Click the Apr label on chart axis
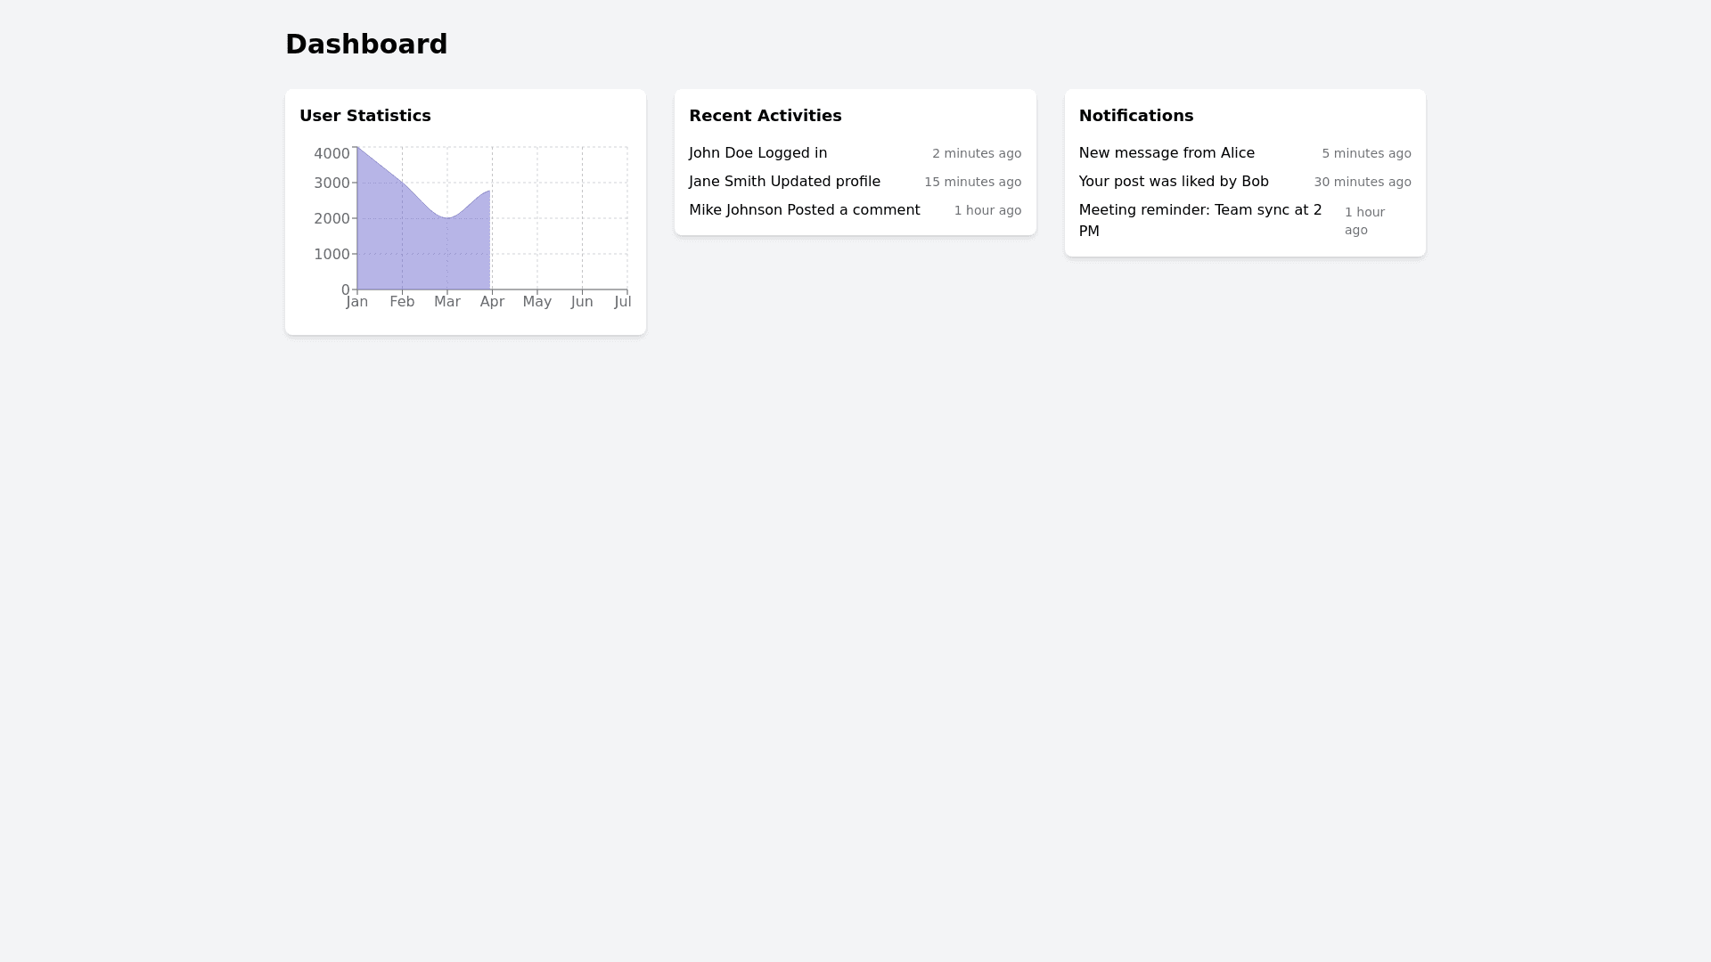Viewport: 1711px width, 962px height. 492,302
